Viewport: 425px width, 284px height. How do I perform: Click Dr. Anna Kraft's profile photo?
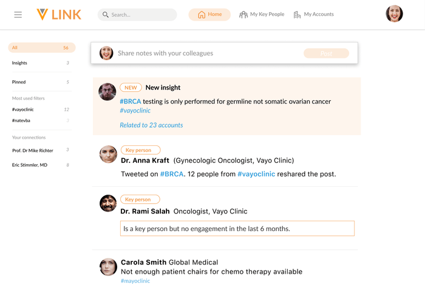[108, 154]
